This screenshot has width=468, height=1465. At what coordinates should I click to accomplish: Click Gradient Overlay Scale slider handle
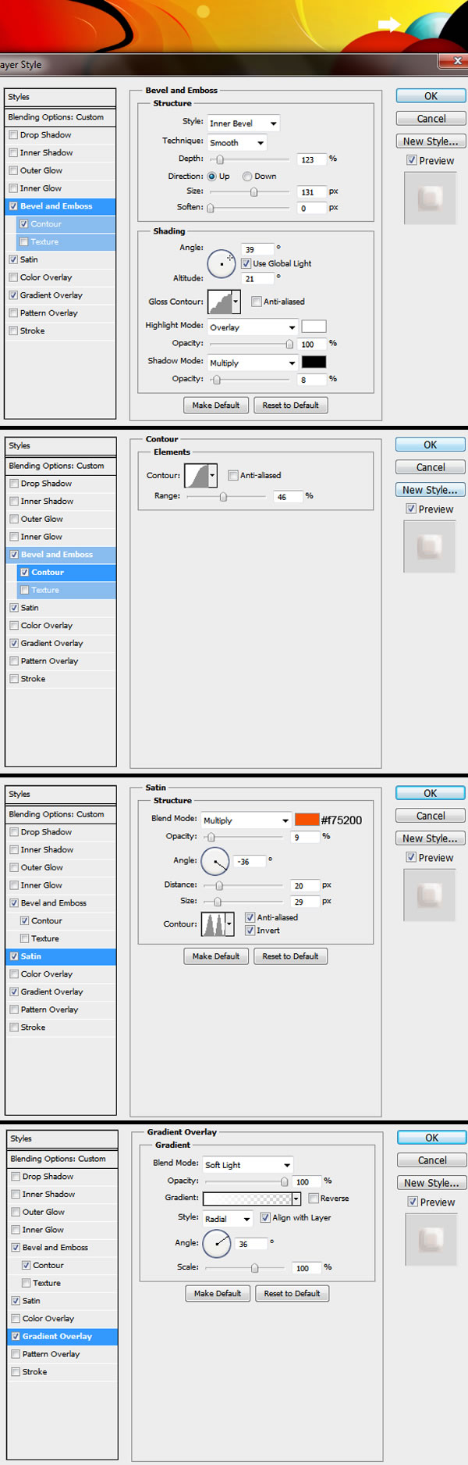pyautogui.click(x=254, y=1268)
